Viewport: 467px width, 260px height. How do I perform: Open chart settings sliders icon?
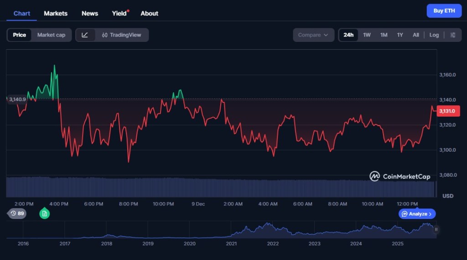(x=453, y=35)
